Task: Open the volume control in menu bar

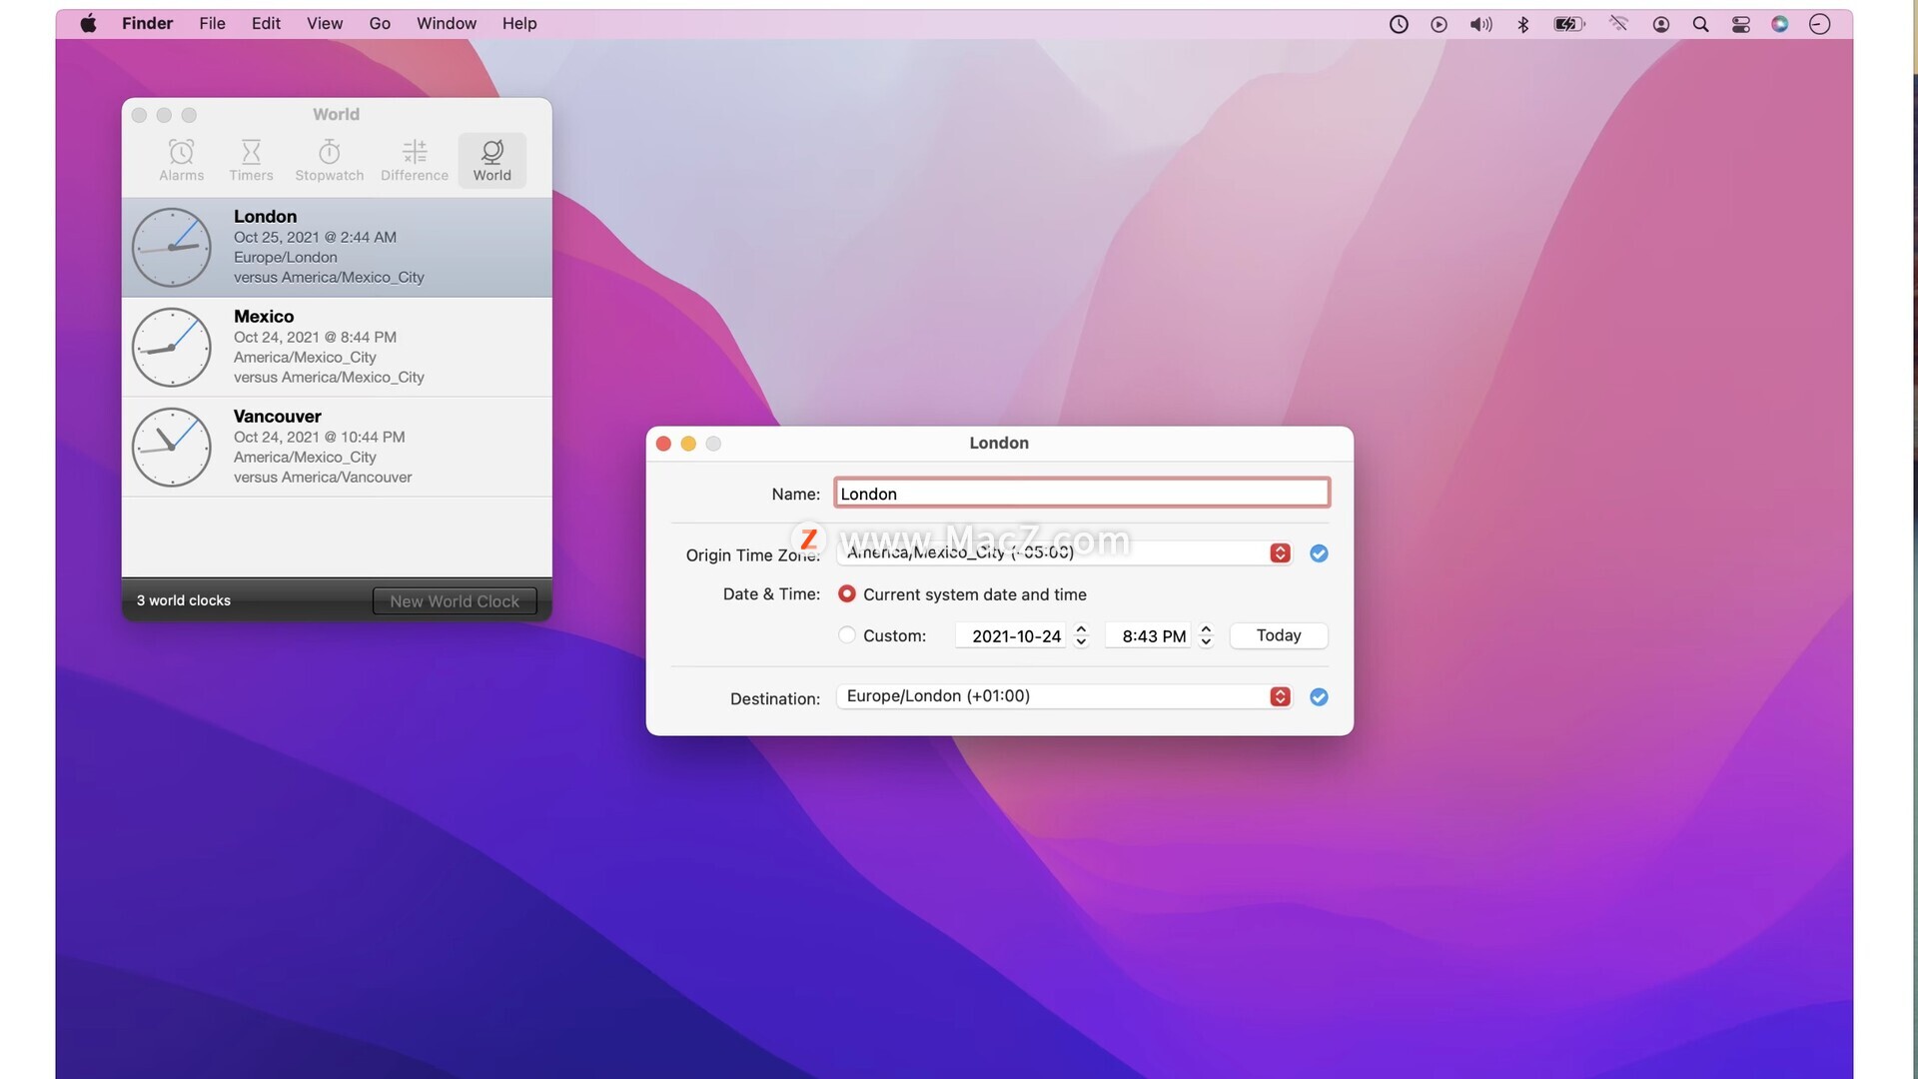Action: 1480,24
